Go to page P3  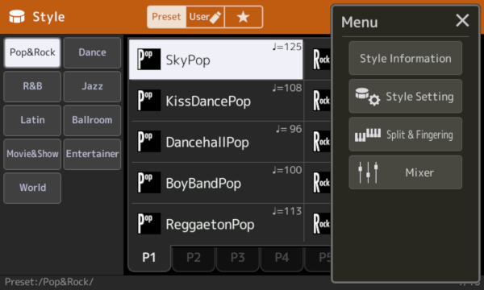238,258
